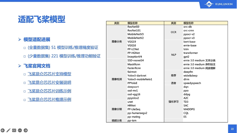237x133 pixels.
Task: Click ernie 3.0 medium 文本分类 cell
Action: point(199,60)
